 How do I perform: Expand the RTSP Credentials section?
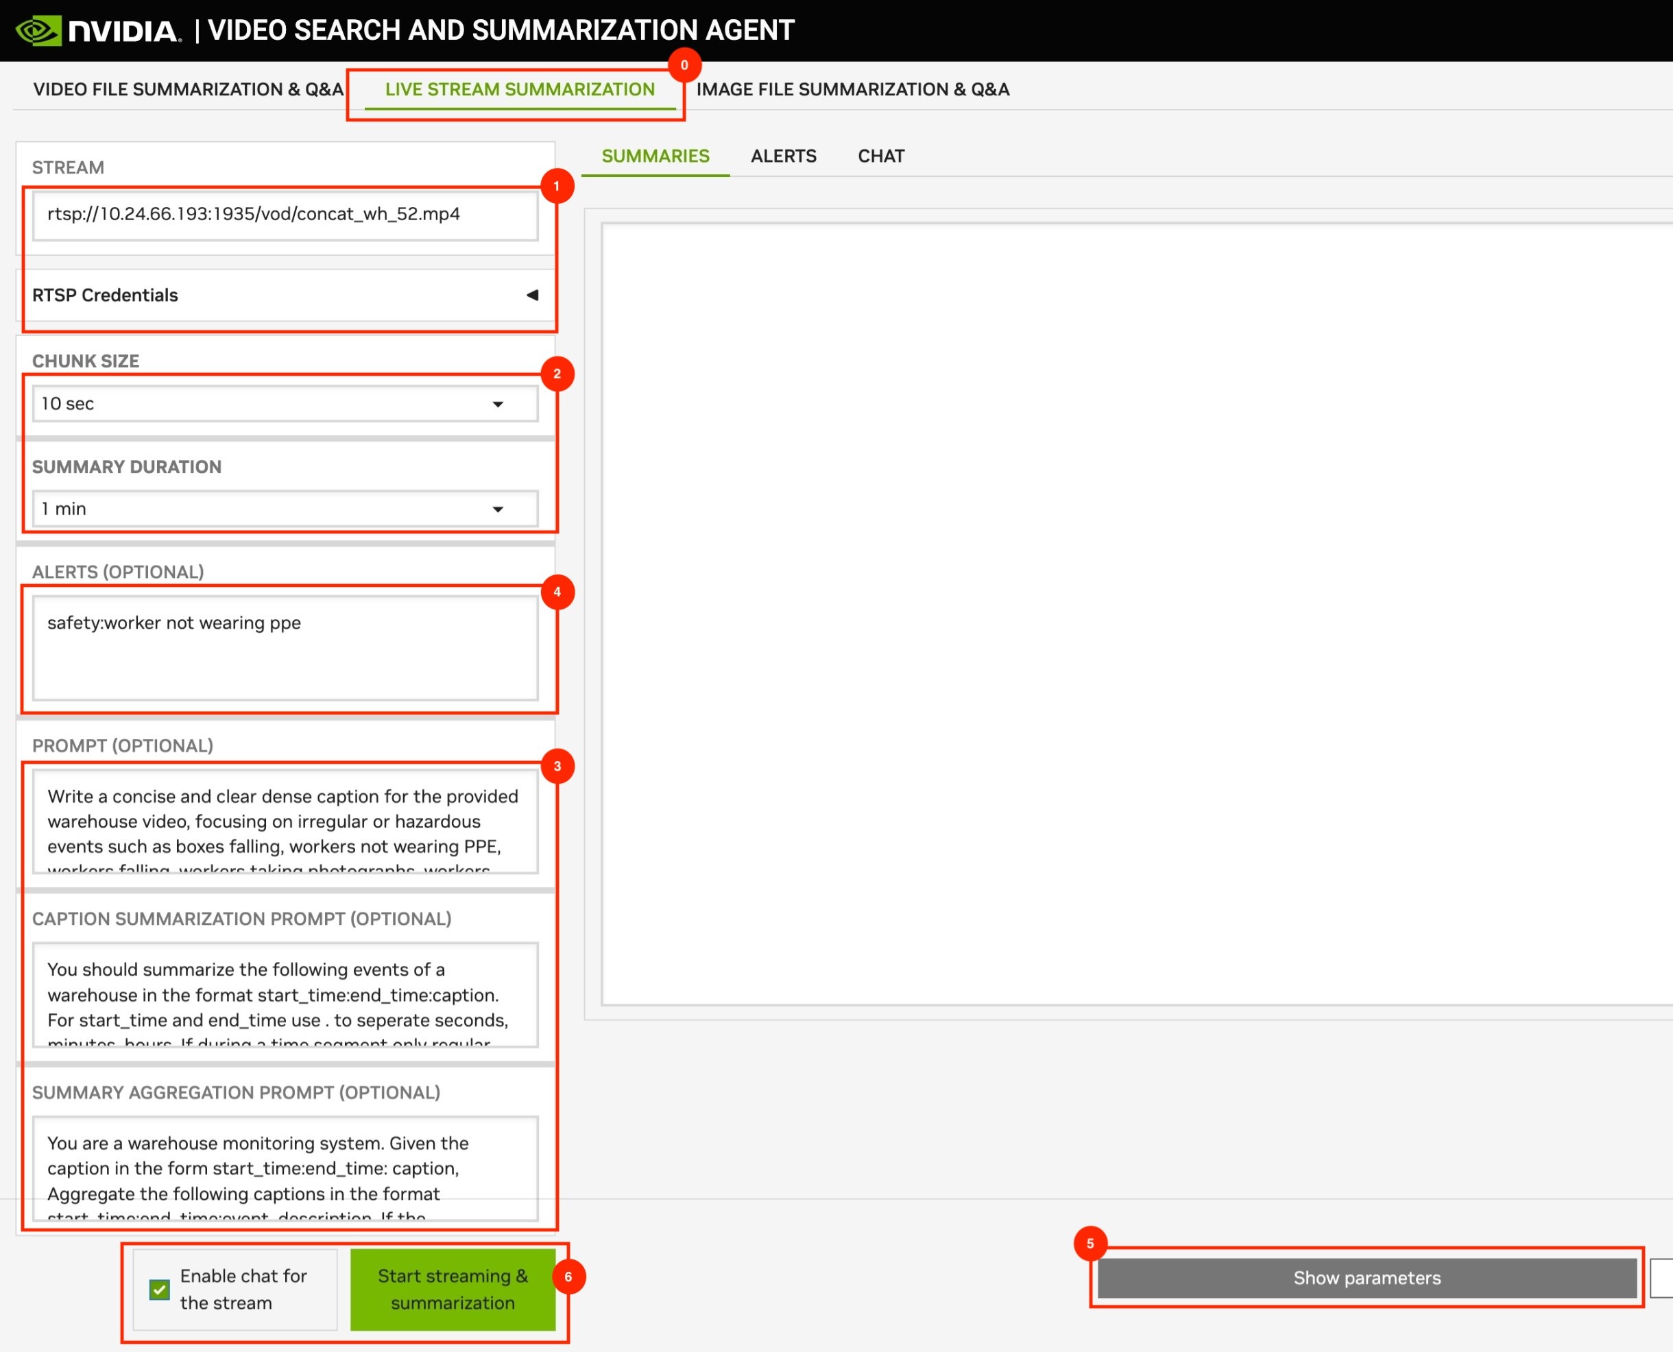[x=285, y=295]
